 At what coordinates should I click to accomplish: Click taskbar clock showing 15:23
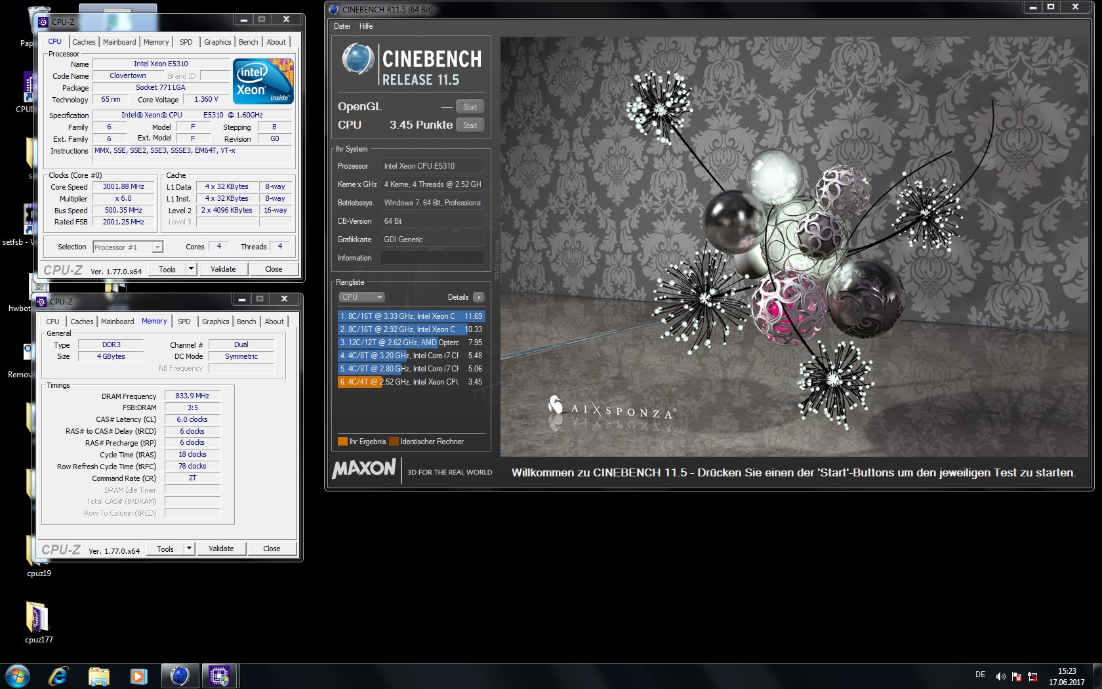(x=1067, y=677)
